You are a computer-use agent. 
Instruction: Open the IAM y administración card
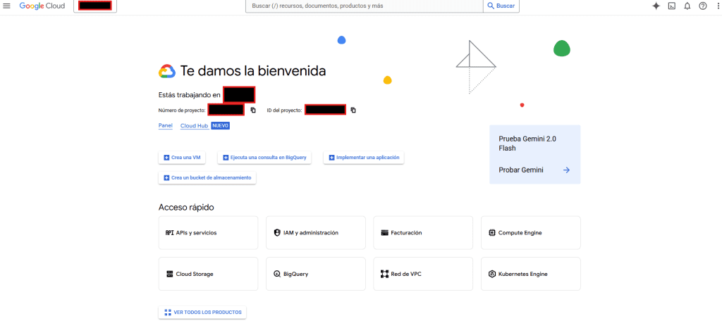pyautogui.click(x=316, y=233)
